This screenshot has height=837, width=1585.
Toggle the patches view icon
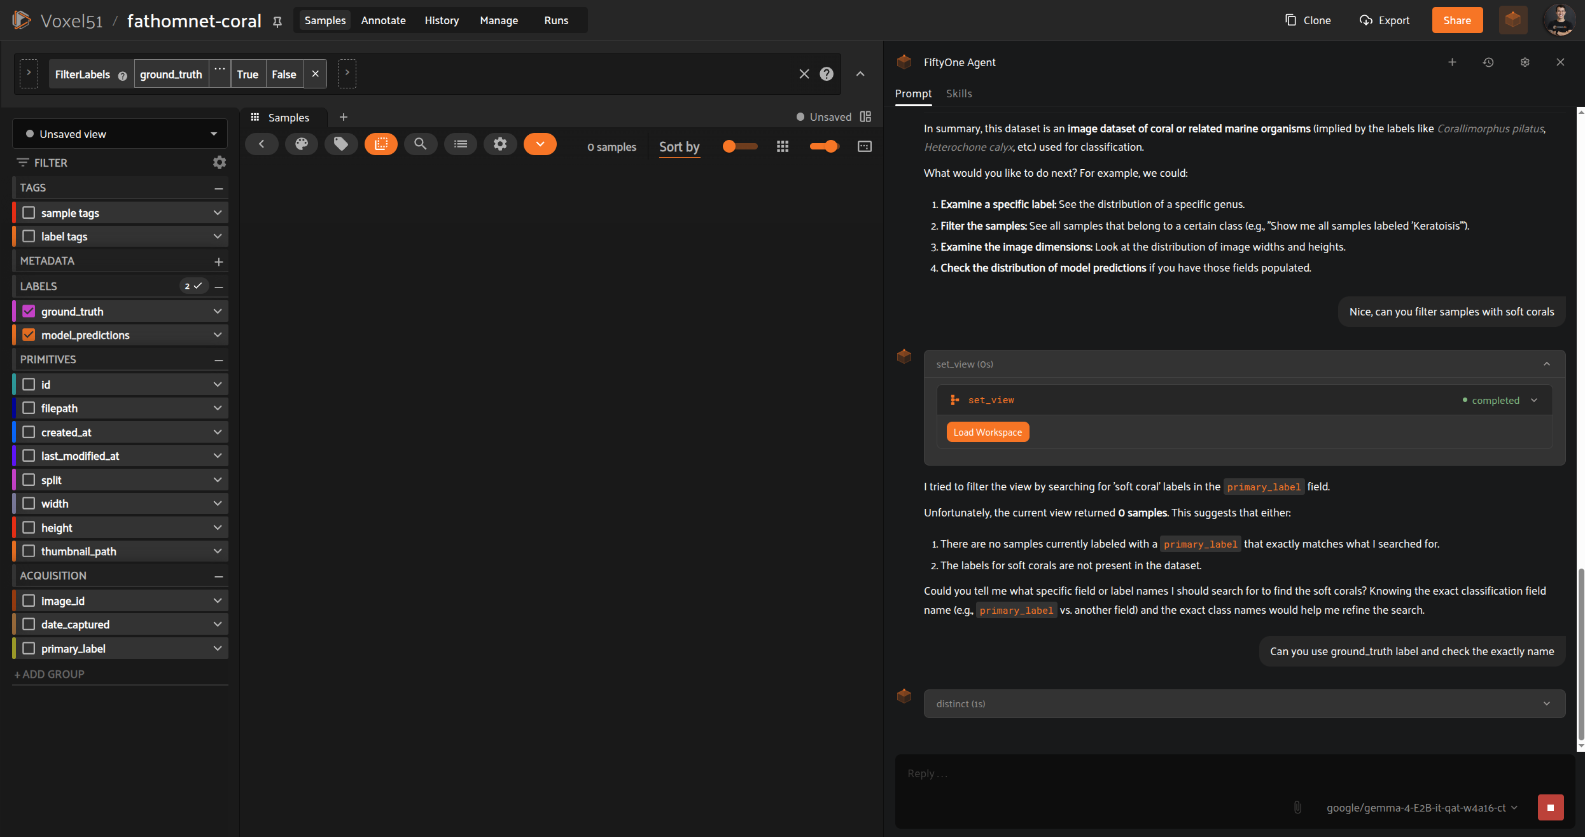tap(381, 144)
